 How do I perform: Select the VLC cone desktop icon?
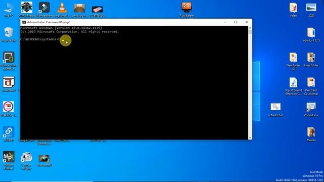pos(62,9)
